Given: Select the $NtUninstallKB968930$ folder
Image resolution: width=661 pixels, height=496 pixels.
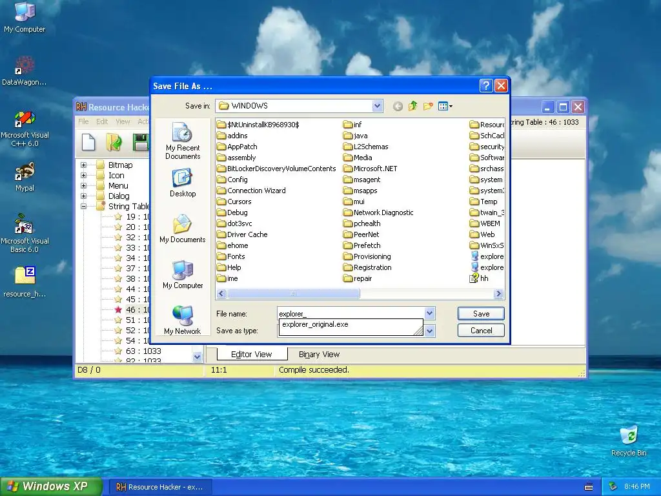Looking at the screenshot, I should pyautogui.click(x=258, y=125).
